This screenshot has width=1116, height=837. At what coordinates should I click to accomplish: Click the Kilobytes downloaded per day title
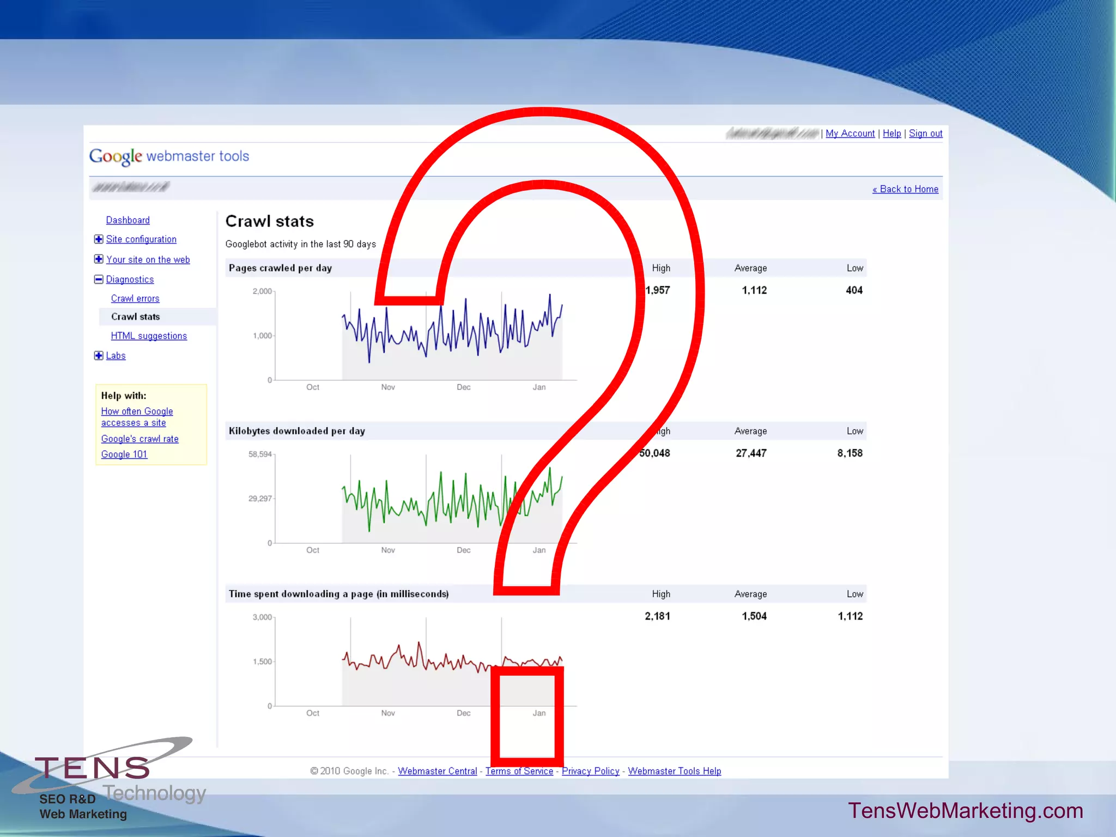coord(297,431)
